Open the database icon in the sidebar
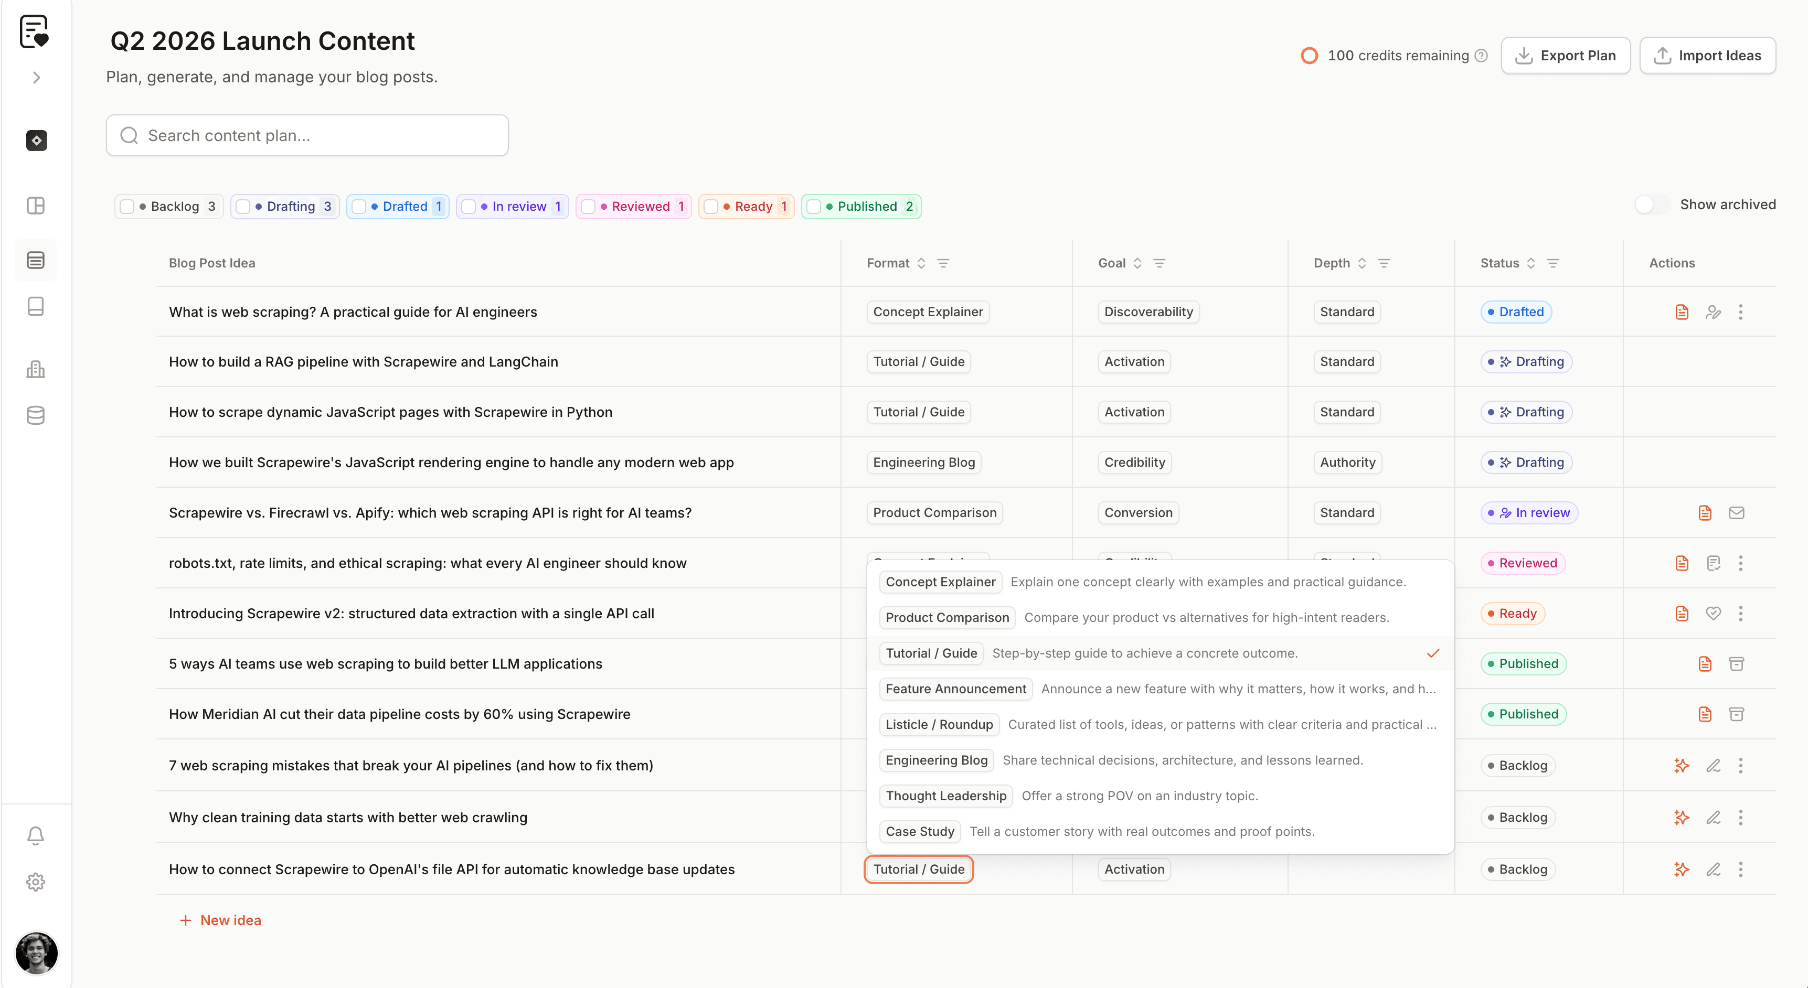This screenshot has height=988, width=1808. [35, 415]
